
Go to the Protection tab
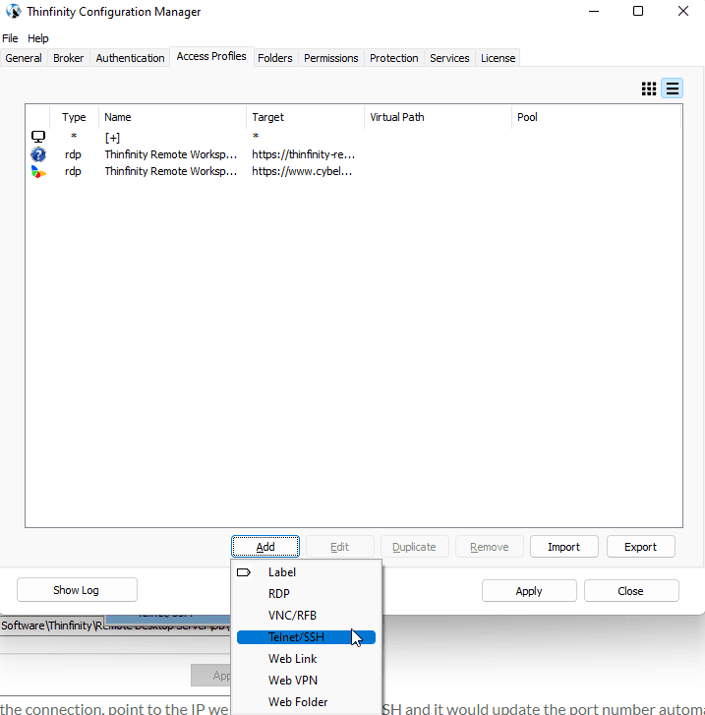(394, 58)
